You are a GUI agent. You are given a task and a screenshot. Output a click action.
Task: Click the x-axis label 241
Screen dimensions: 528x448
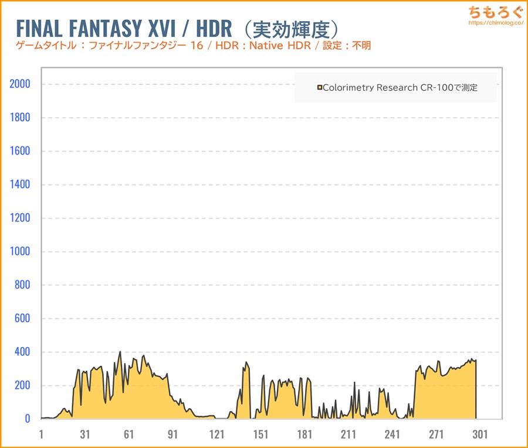pyautogui.click(x=392, y=434)
